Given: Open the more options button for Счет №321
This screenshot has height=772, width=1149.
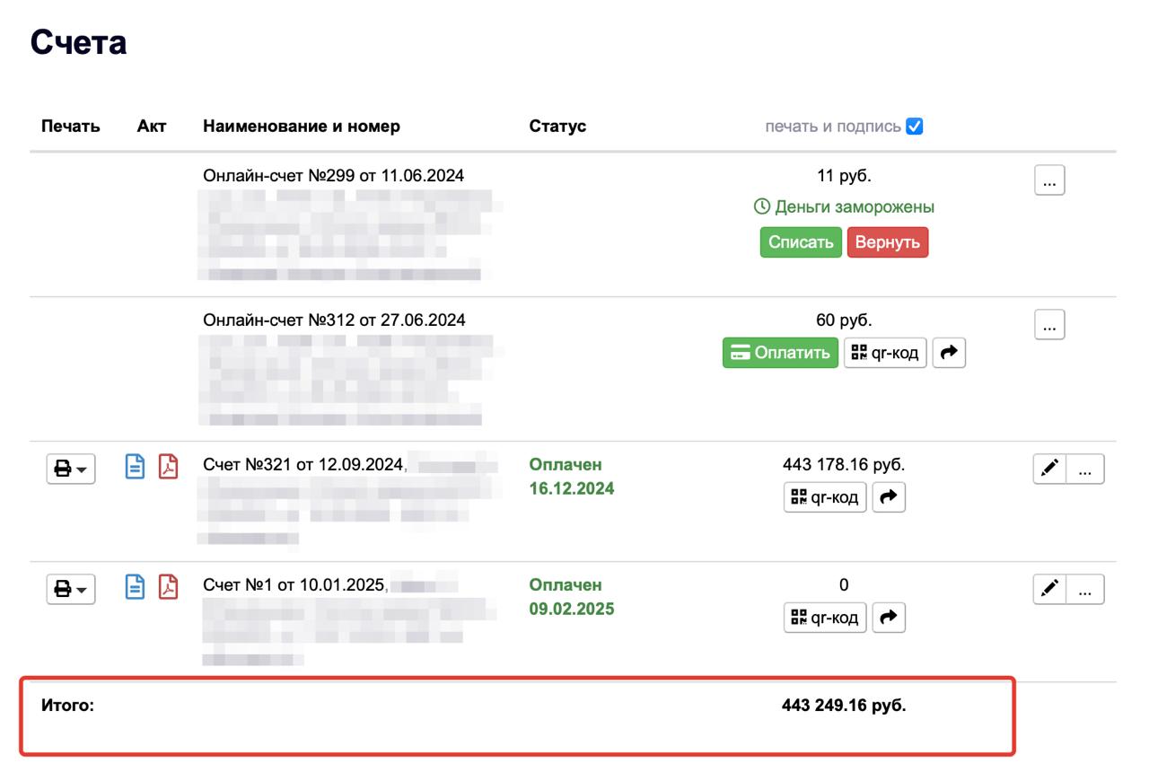Looking at the screenshot, I should tap(1085, 469).
